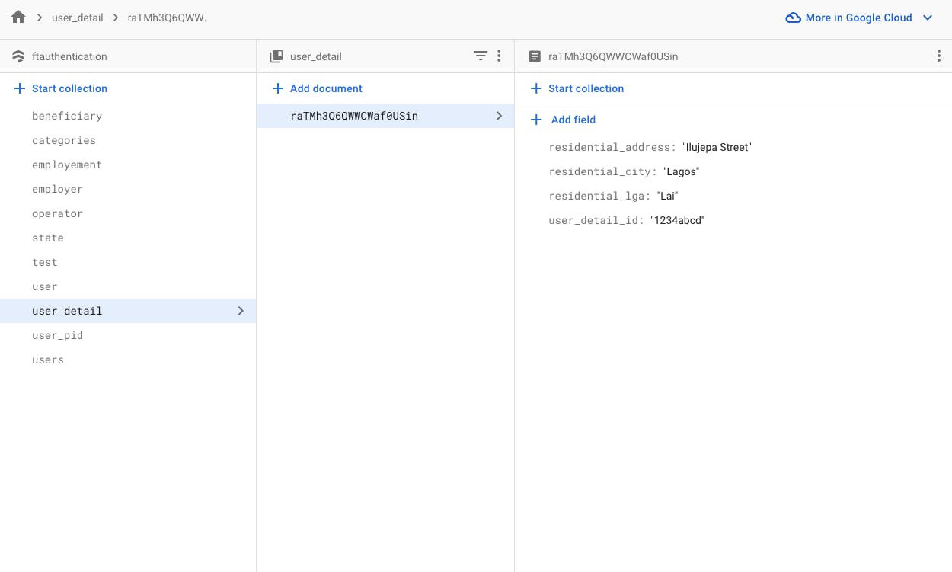Image resolution: width=952 pixels, height=572 pixels.
Task: Open the document's three-dot options menu
Action: point(938,56)
